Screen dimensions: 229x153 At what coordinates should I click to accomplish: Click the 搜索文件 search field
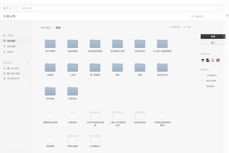click(205, 16)
